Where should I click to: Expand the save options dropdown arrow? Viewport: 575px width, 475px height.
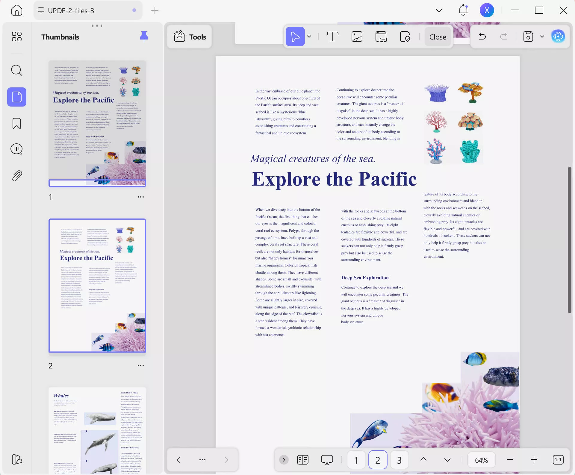coord(542,37)
